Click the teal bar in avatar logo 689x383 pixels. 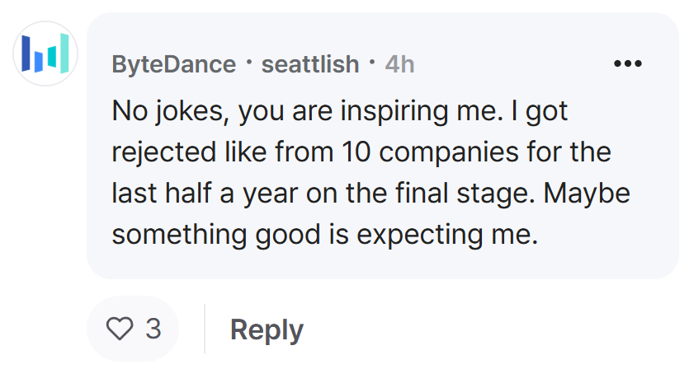tap(52, 57)
